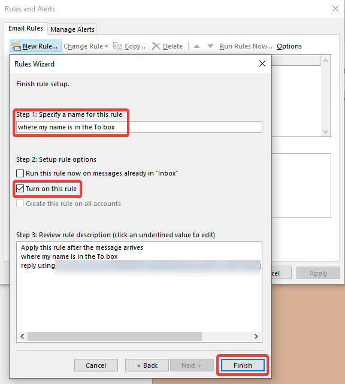Click the Finish button

pos(243,365)
